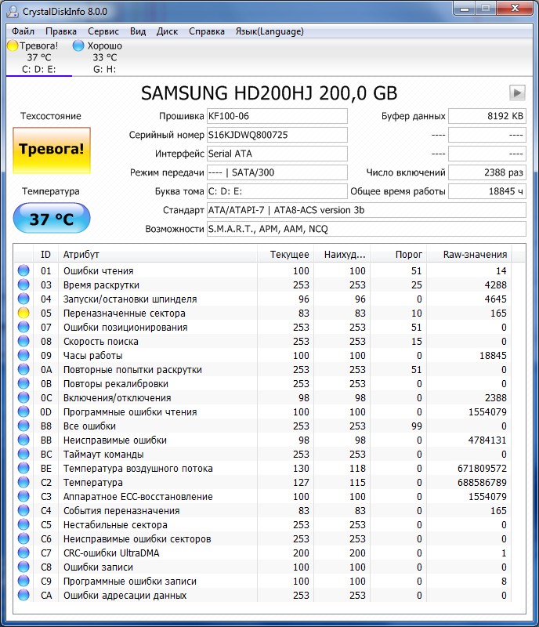Open the Справка menu

click(207, 31)
